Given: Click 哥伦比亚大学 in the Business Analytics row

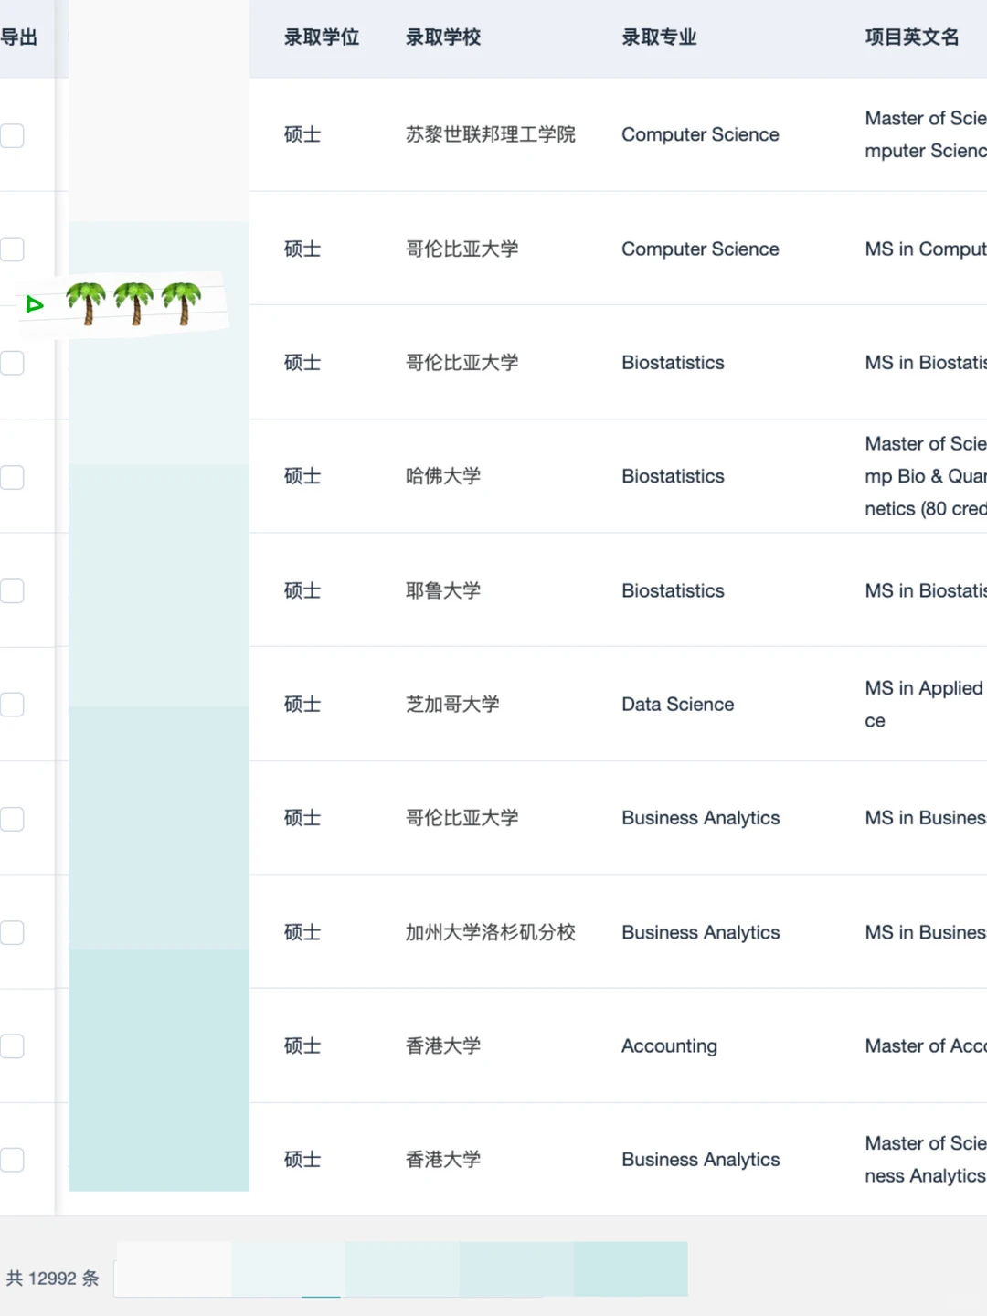Looking at the screenshot, I should coord(462,817).
